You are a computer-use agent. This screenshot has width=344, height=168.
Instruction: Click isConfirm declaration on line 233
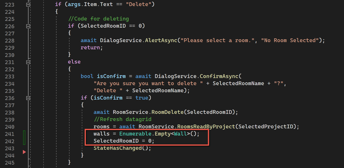111,76
